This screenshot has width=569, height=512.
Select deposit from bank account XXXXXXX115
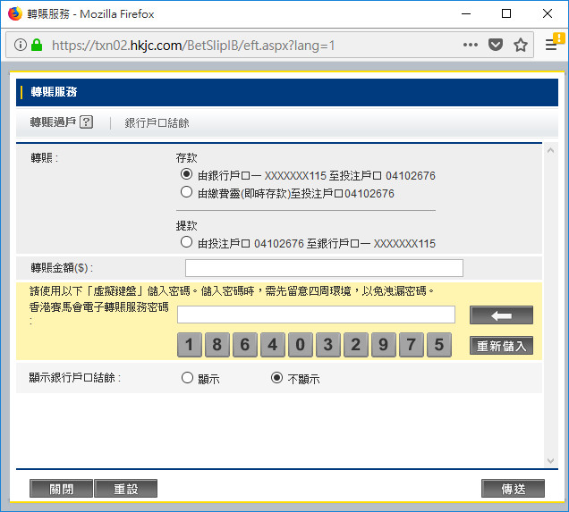coord(186,174)
